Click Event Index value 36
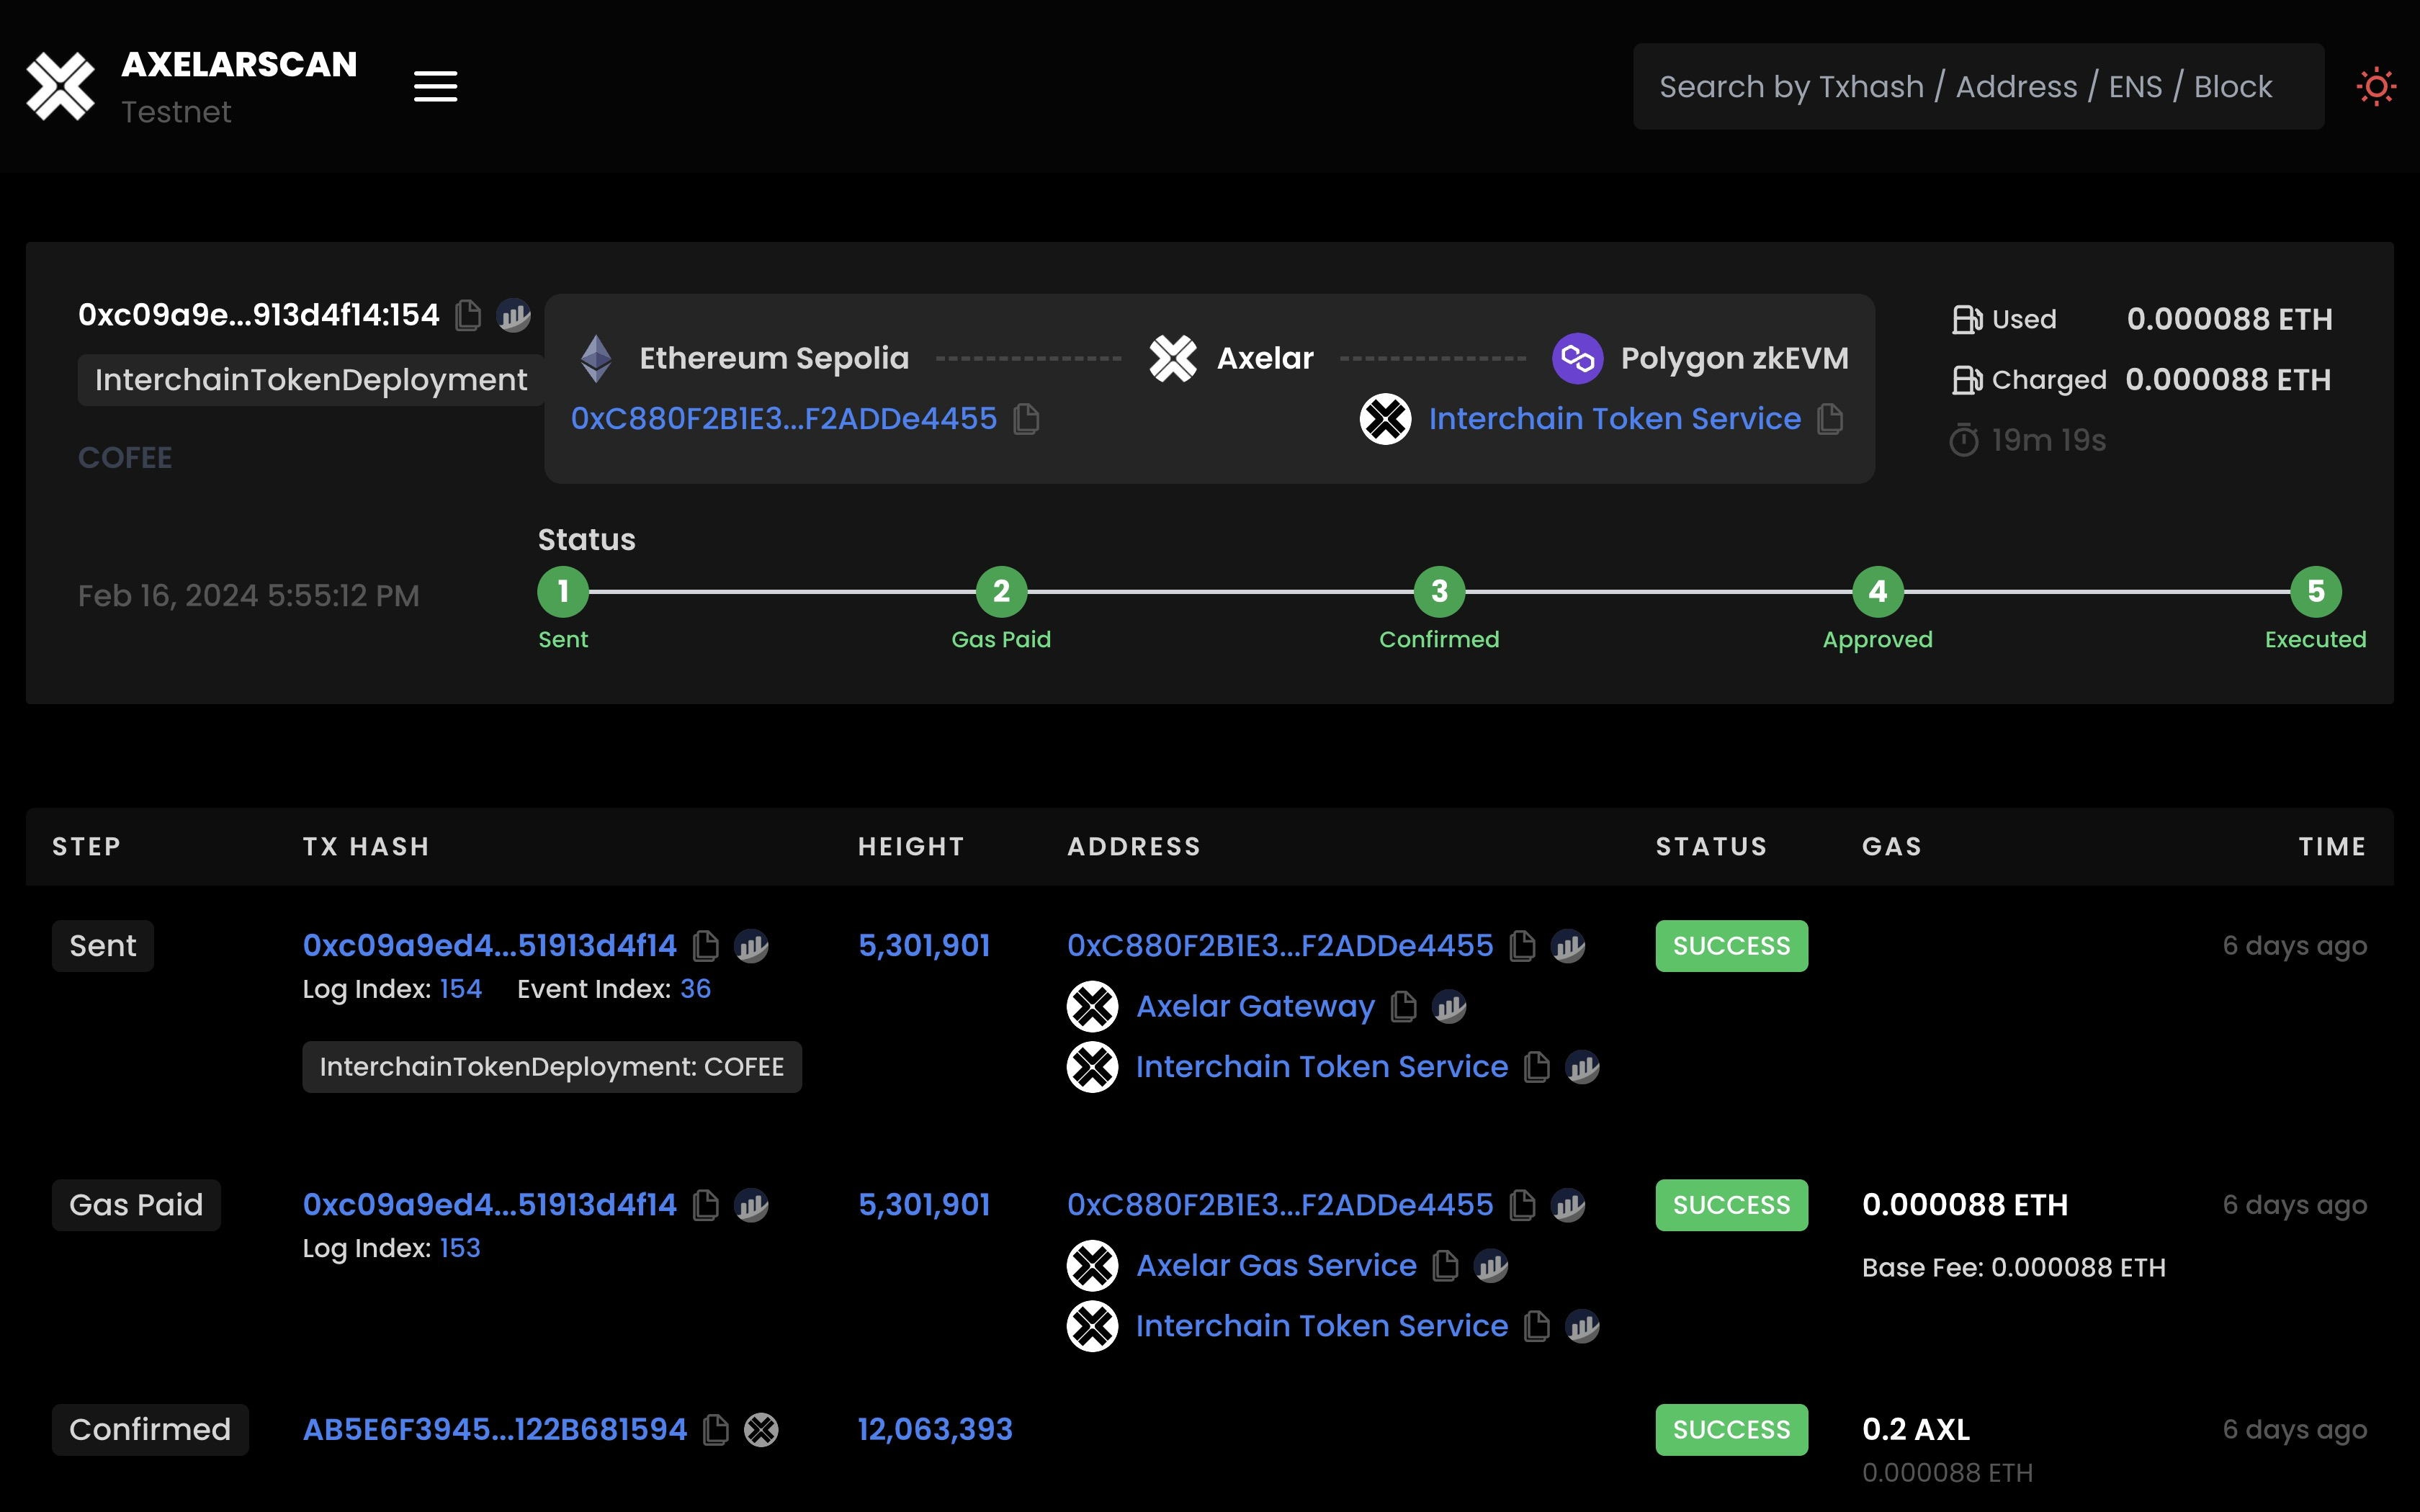This screenshot has height=1512, width=2420. [695, 989]
